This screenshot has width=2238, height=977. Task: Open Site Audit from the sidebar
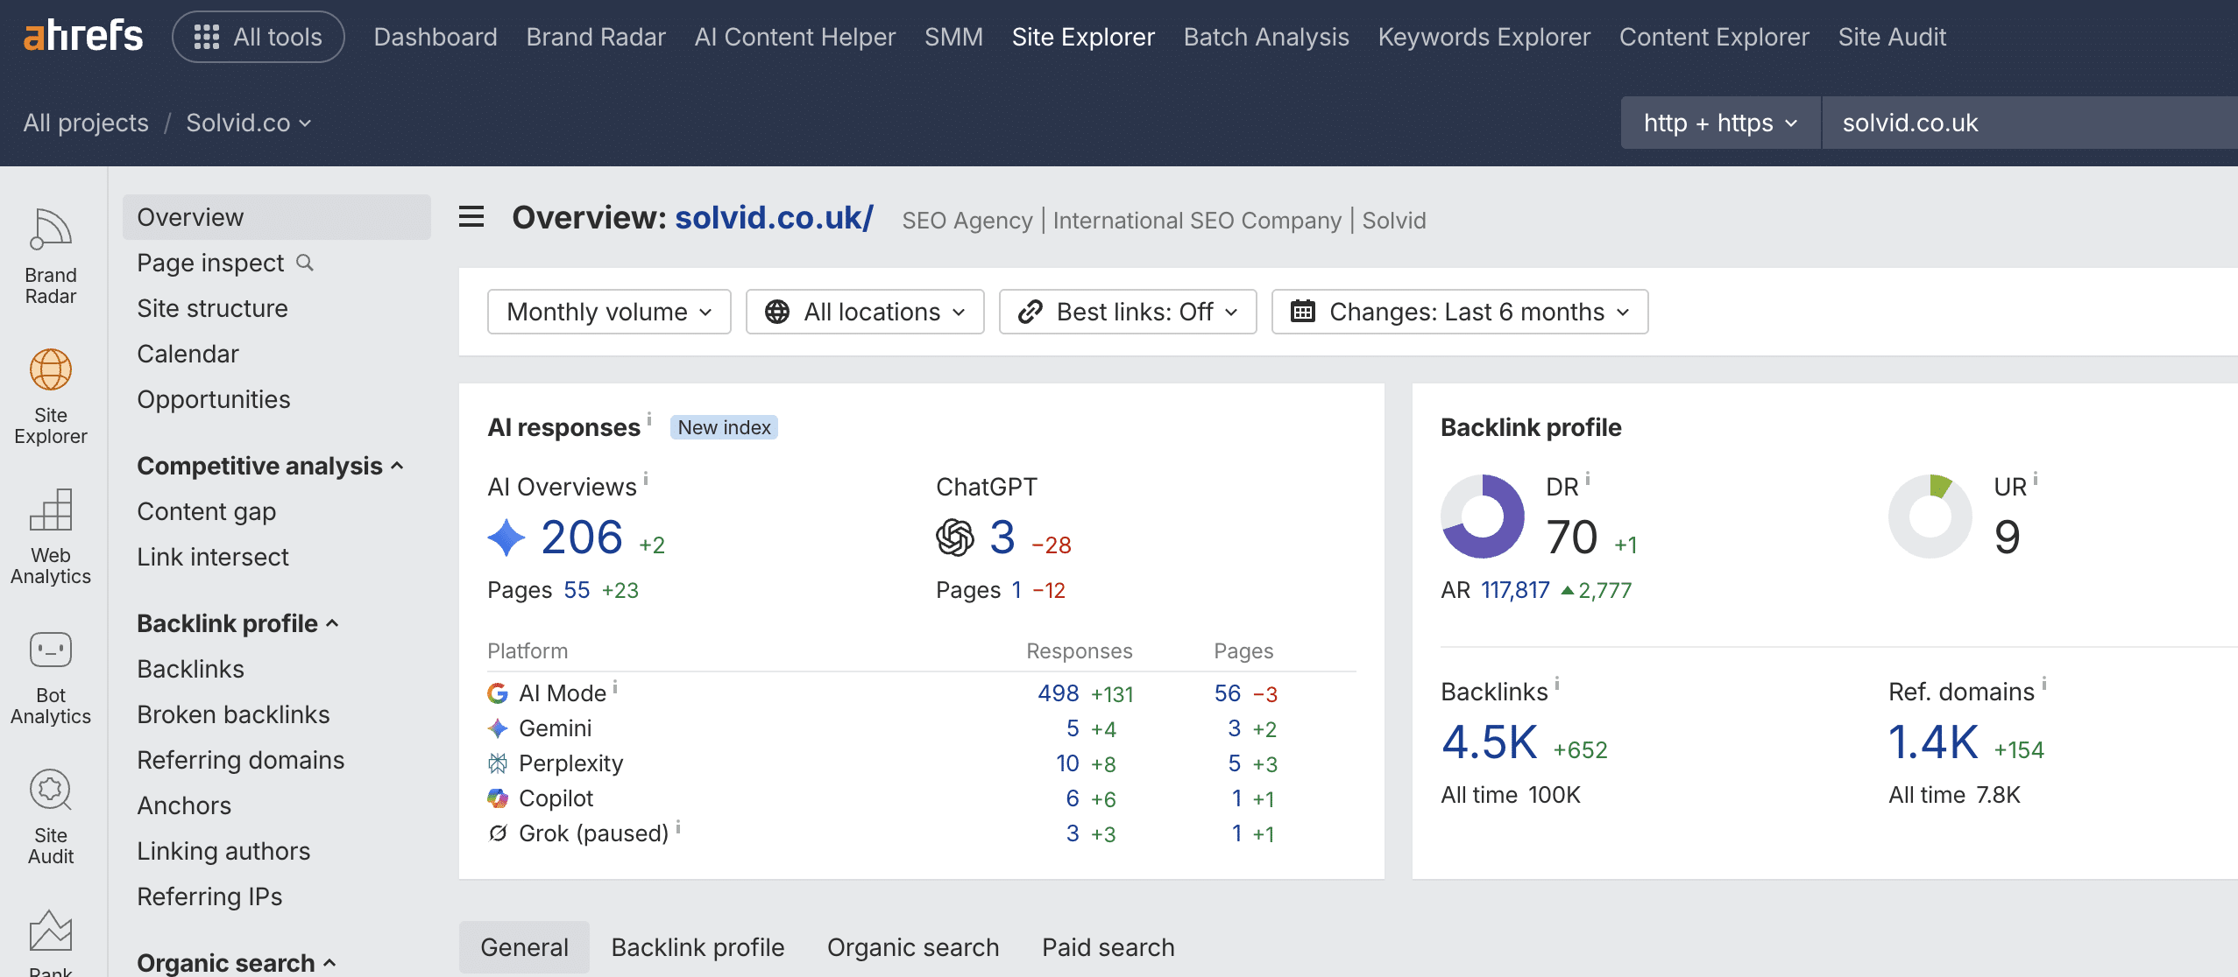[51, 817]
